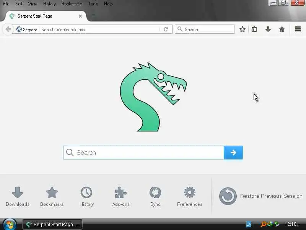
Task: Click the Serpent dragon logo
Action: tap(153, 97)
